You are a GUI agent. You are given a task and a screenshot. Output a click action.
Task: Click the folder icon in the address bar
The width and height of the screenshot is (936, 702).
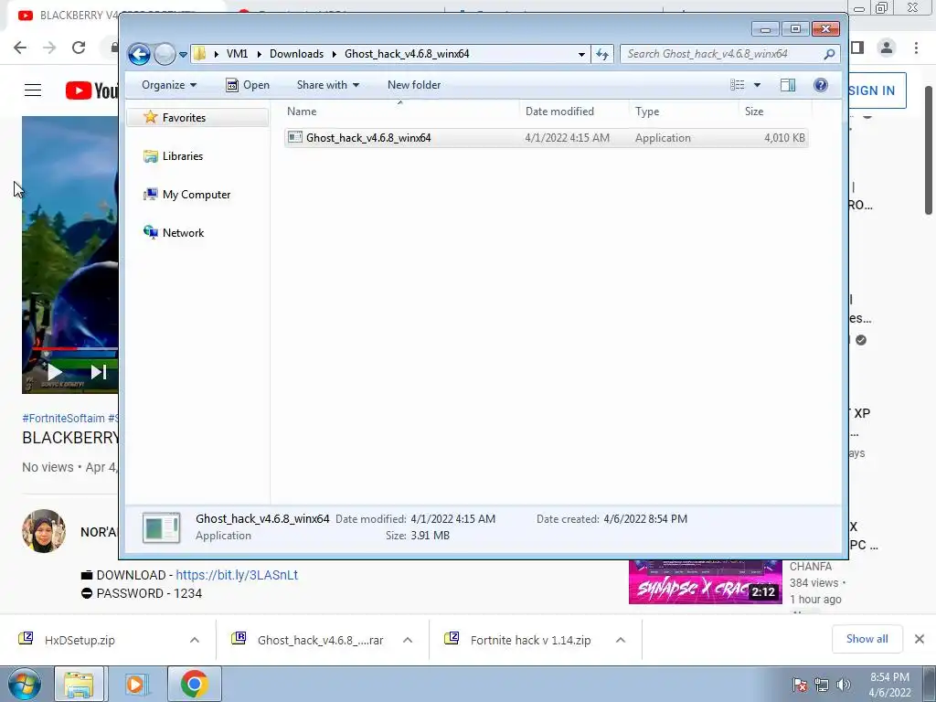click(200, 54)
